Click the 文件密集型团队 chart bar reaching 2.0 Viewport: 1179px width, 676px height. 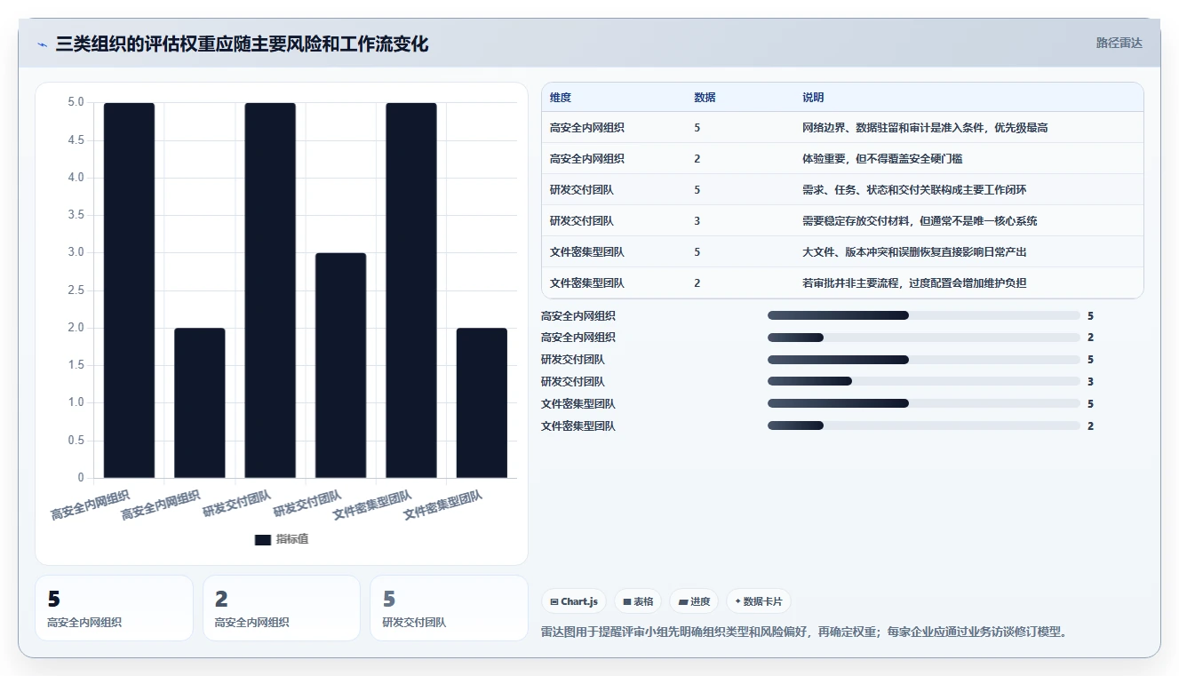(x=482, y=403)
